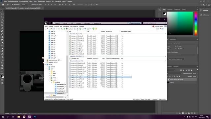Image resolution: width=211 pixels, height=119 pixels.
Task: Open Photoshop Фильтр menu
Action: coord(48,1)
